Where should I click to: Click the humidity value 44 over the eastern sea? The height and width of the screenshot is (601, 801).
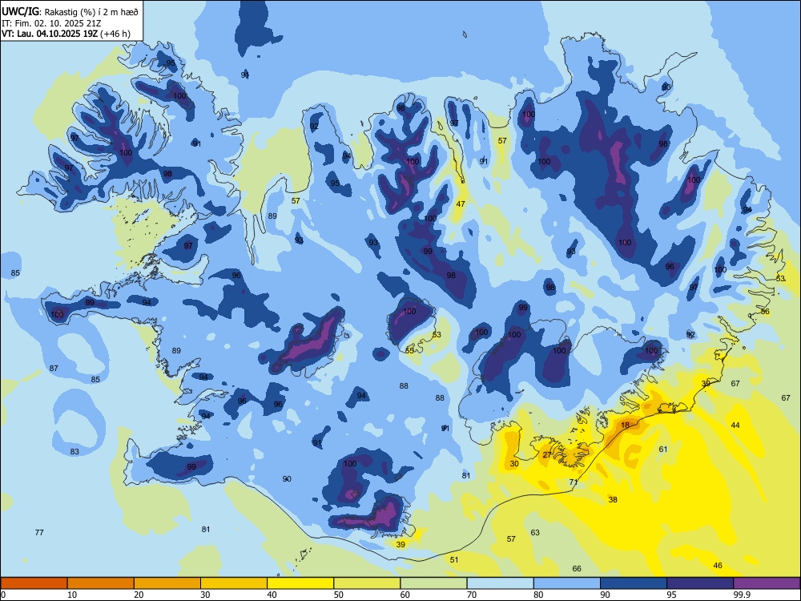pyautogui.click(x=735, y=426)
